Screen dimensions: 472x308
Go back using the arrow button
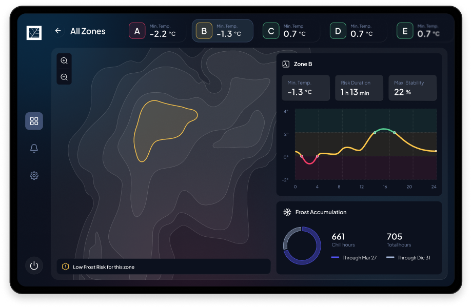pyautogui.click(x=58, y=31)
